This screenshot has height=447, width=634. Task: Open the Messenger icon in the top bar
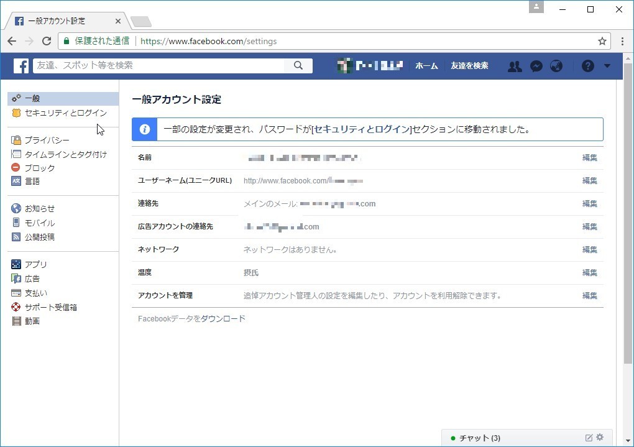[x=536, y=65]
